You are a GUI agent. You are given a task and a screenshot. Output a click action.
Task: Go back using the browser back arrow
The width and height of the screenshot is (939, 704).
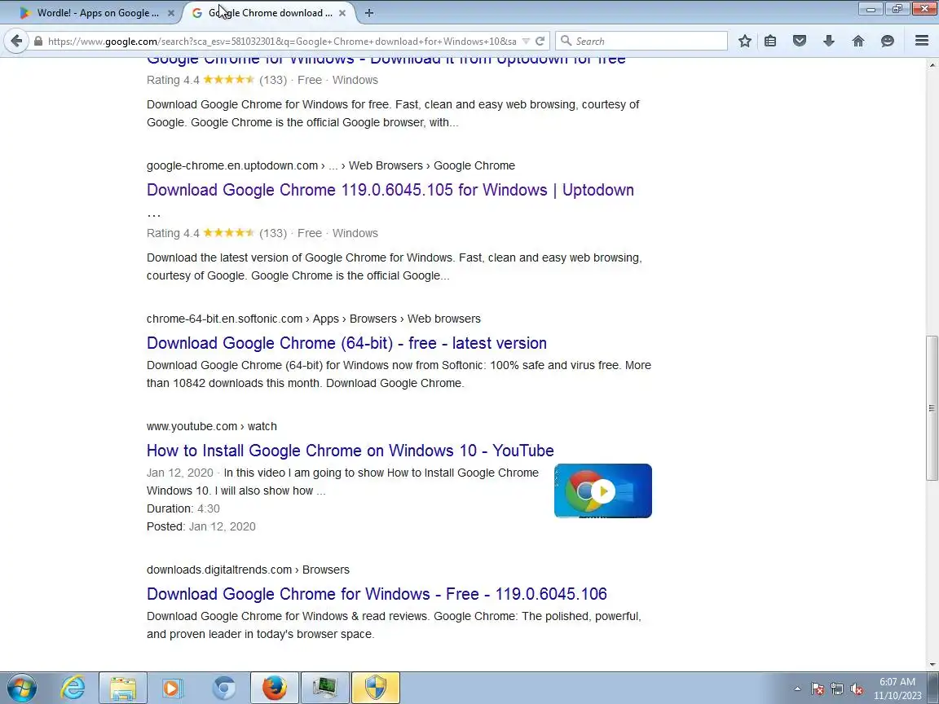pos(17,41)
